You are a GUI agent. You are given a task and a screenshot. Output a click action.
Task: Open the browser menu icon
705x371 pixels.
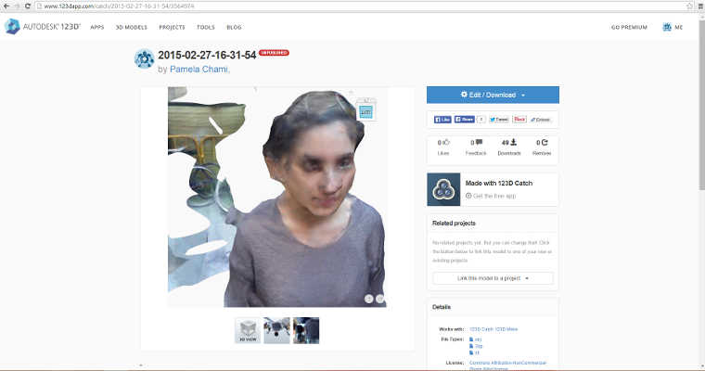(700, 6)
